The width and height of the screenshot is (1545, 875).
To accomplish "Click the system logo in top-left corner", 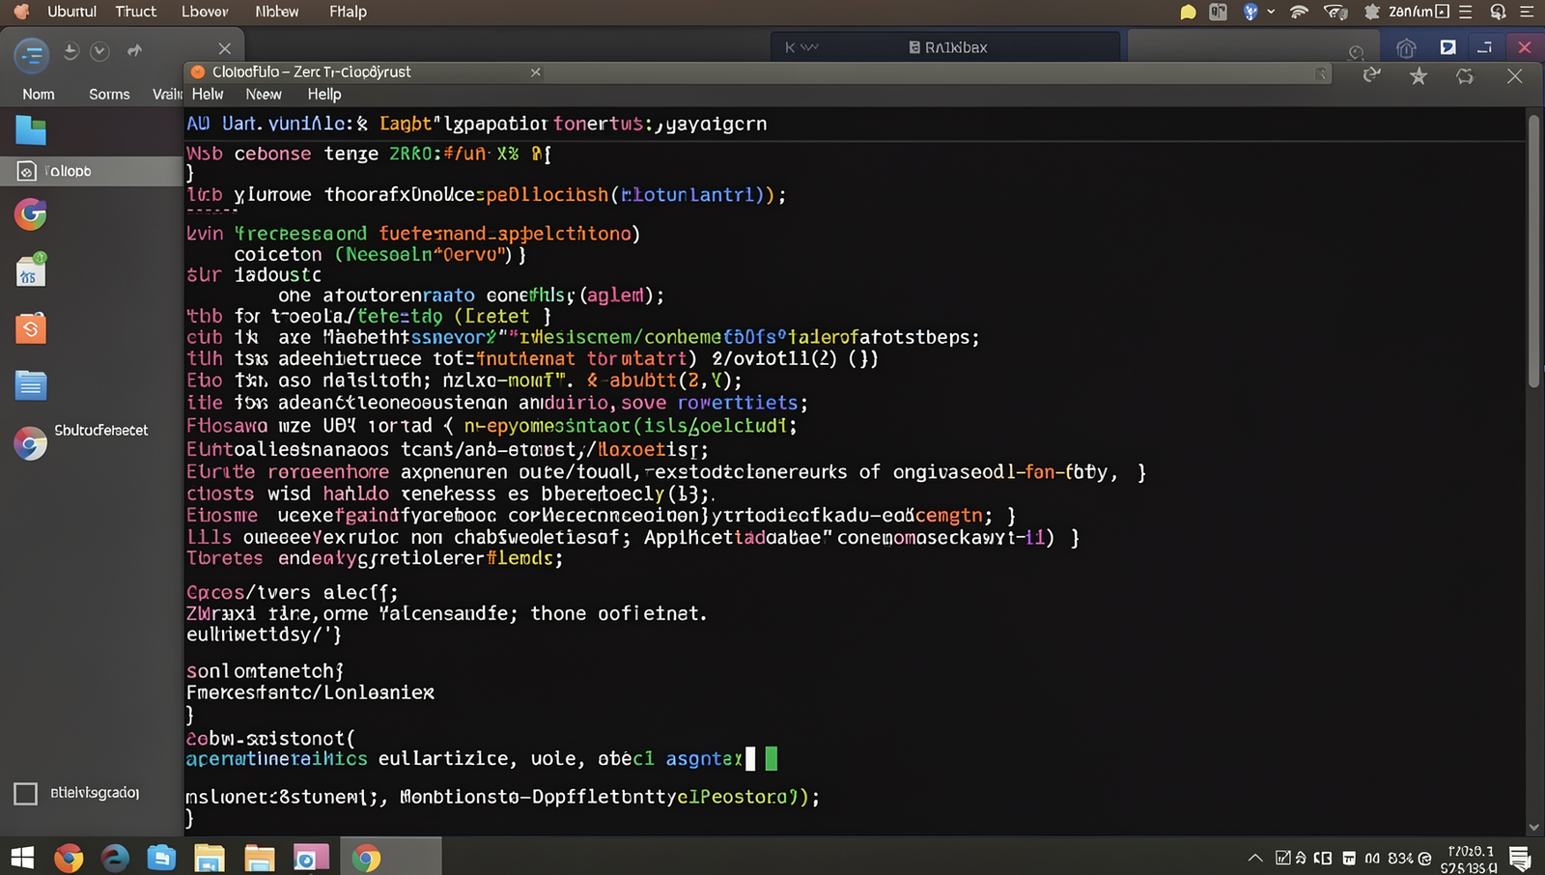I will pos(21,12).
